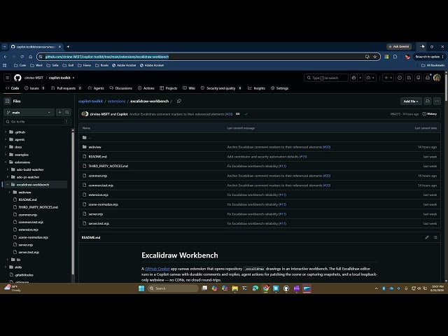
Task: Click the Ask Gemini button
Action: (x=399, y=47)
